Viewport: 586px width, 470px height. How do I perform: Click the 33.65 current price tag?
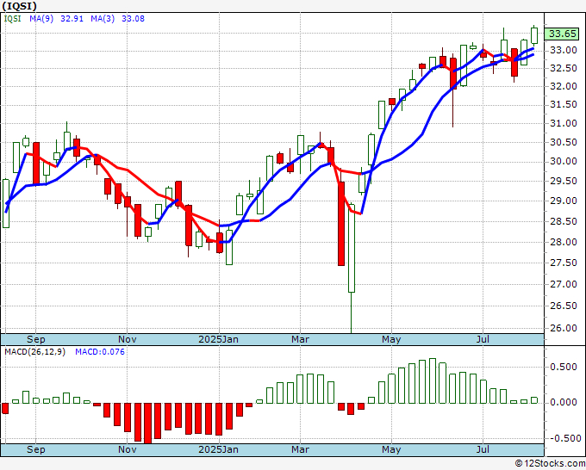(563, 34)
